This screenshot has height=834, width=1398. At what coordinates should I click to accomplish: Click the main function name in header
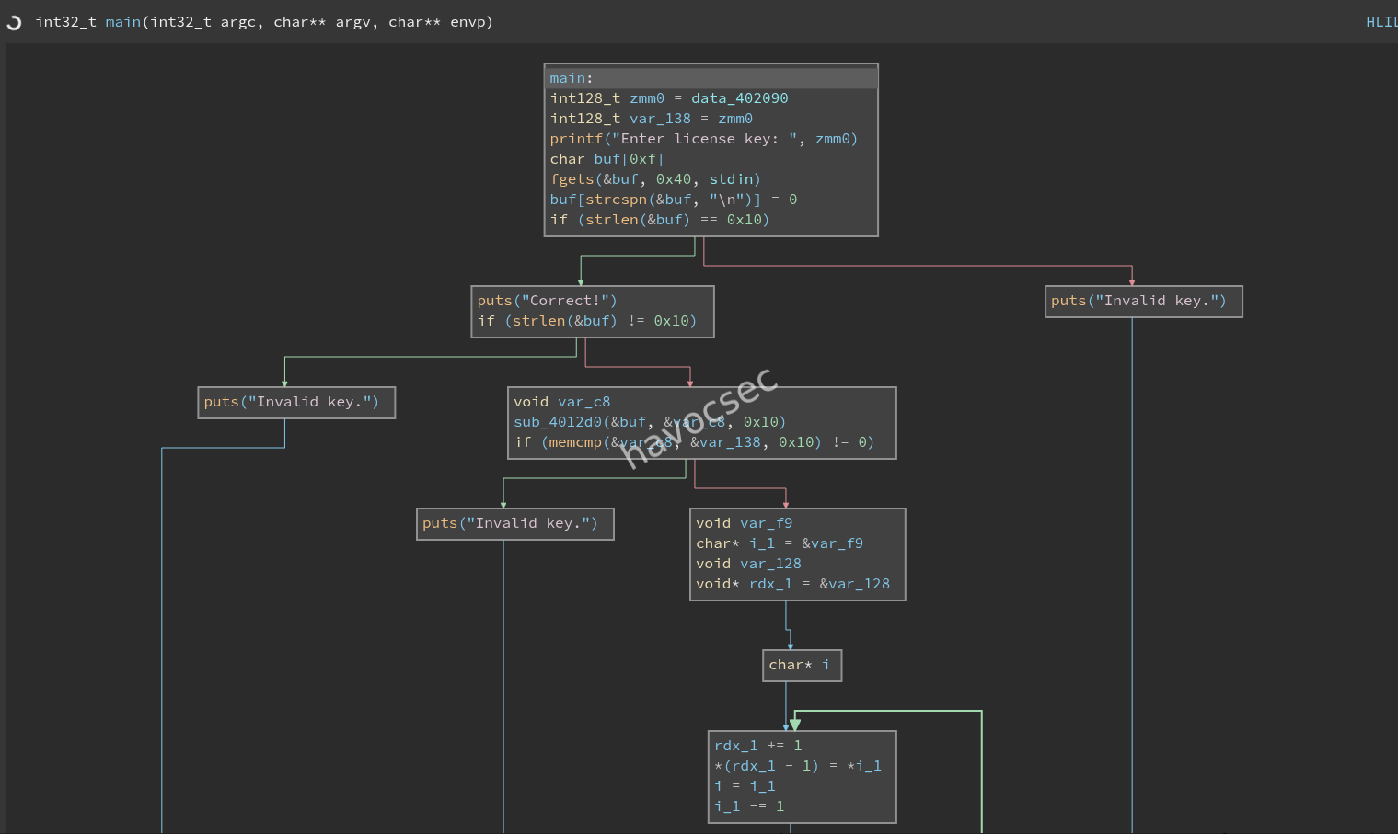tap(122, 22)
